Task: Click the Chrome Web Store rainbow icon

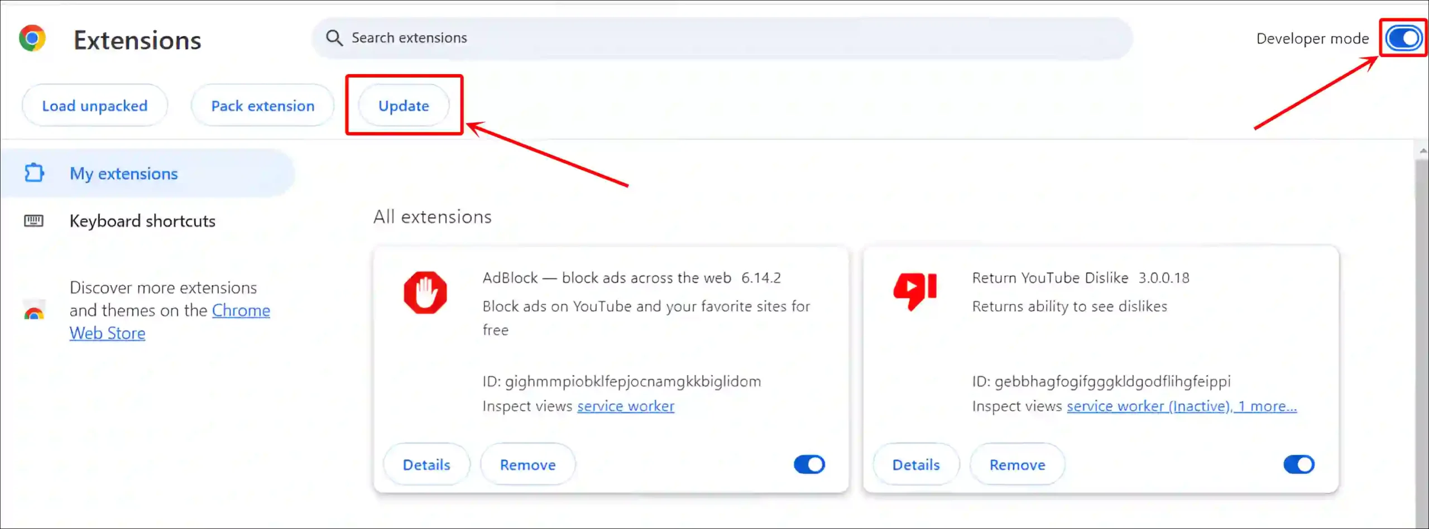Action: tap(34, 310)
